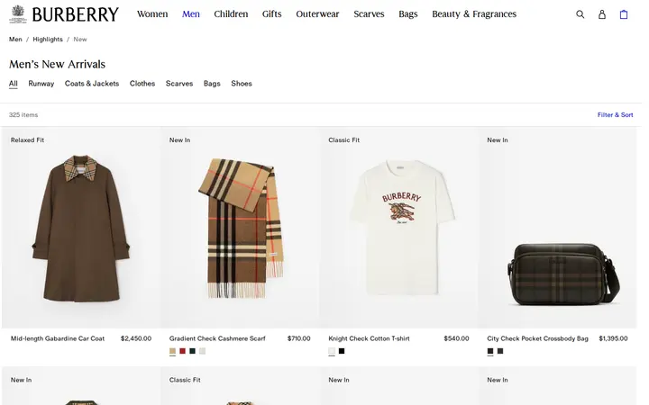
Task: Click the Burberry logo
Action: pyautogui.click(x=64, y=14)
